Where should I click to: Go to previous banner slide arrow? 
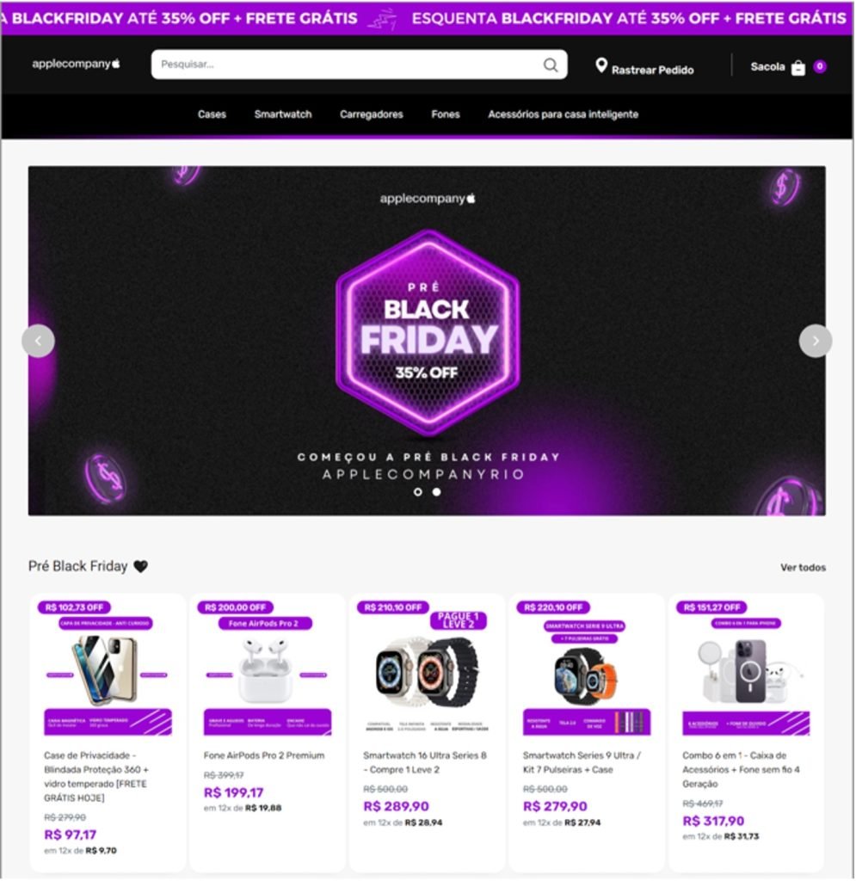pos(38,341)
